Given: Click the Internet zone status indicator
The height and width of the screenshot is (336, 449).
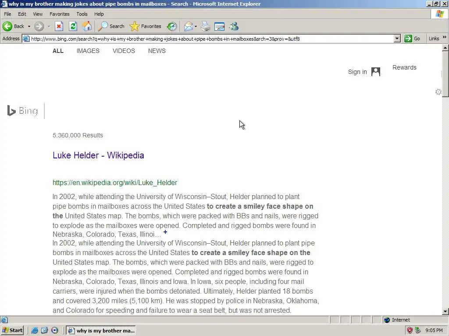Looking at the screenshot, I should click(397, 320).
